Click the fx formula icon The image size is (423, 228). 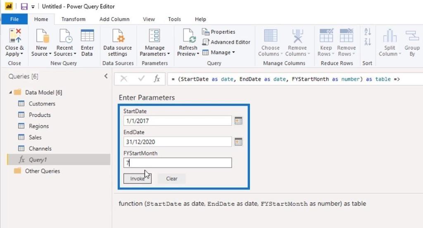point(157,79)
